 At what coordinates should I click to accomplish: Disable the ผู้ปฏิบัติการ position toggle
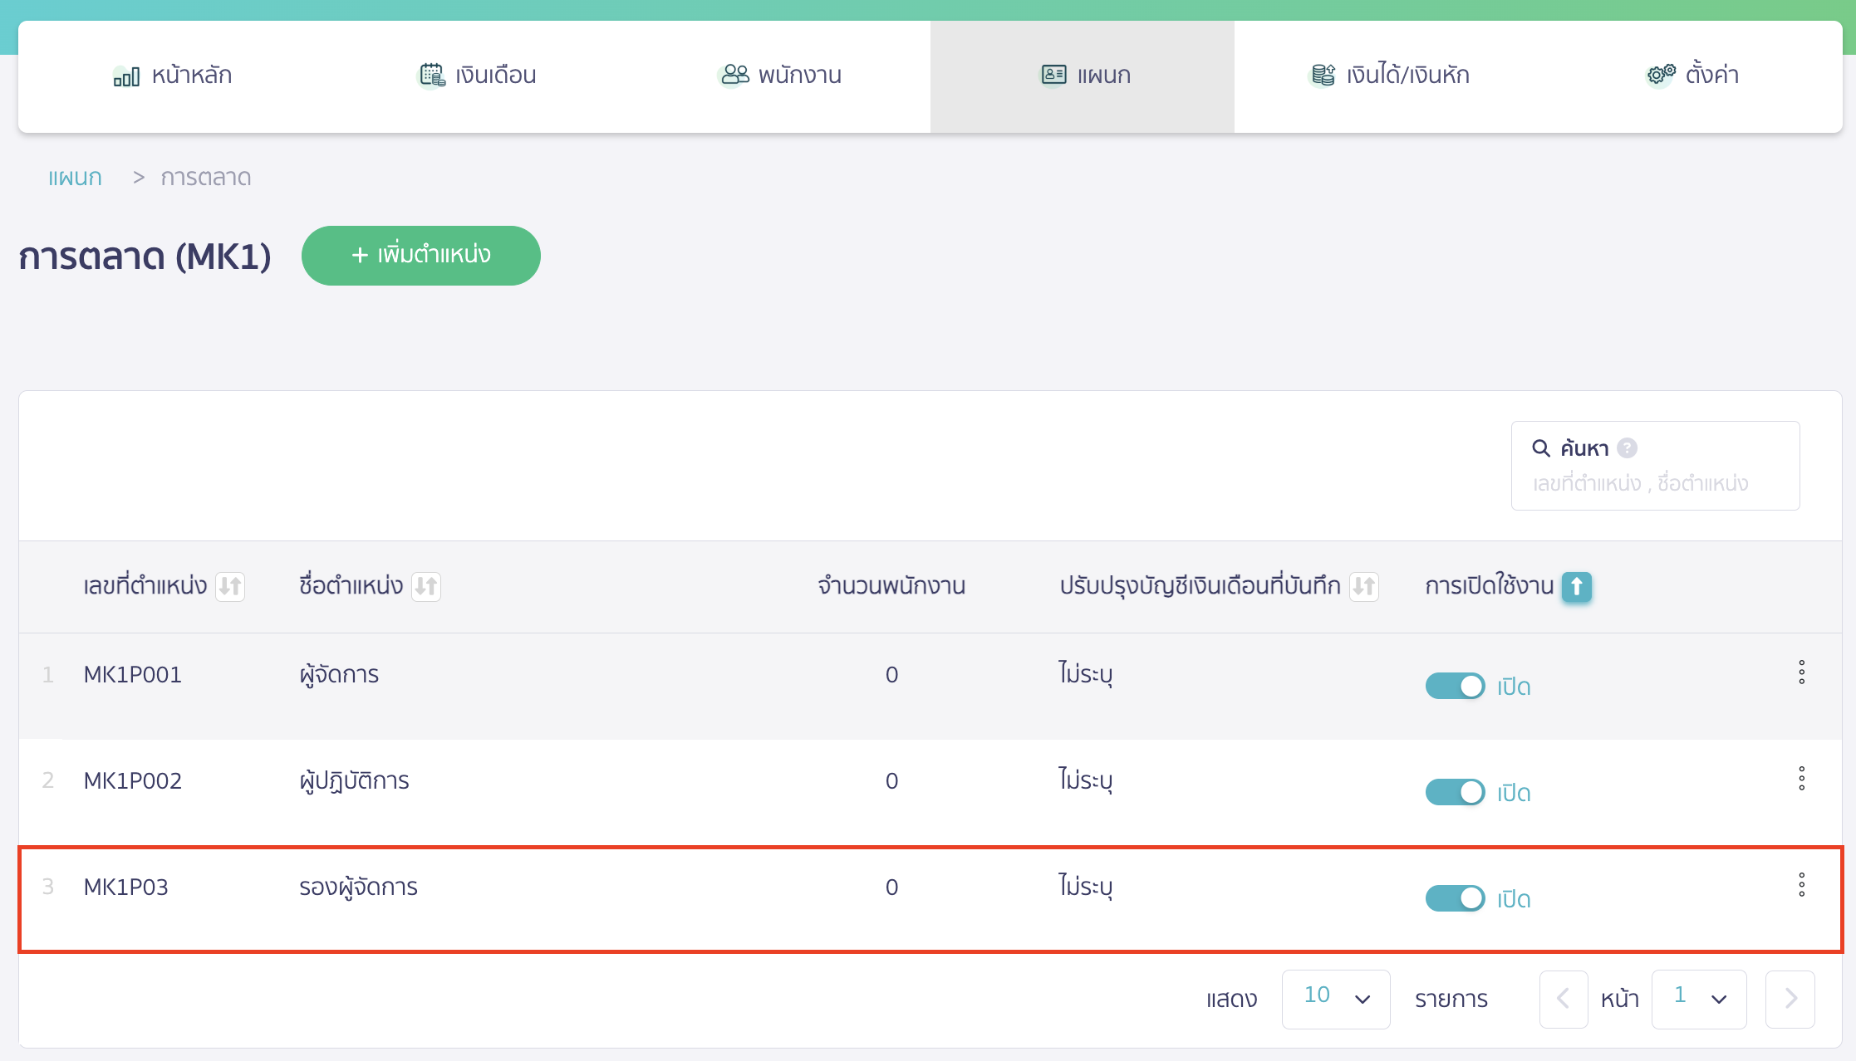click(x=1455, y=793)
